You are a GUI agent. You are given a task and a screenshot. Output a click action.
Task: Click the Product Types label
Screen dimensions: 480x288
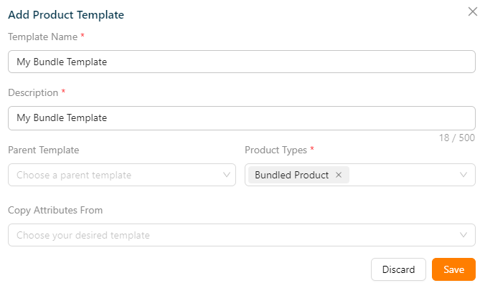[x=276, y=150]
